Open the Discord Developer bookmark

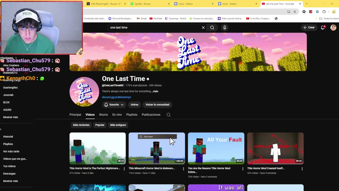click(x=120, y=19)
